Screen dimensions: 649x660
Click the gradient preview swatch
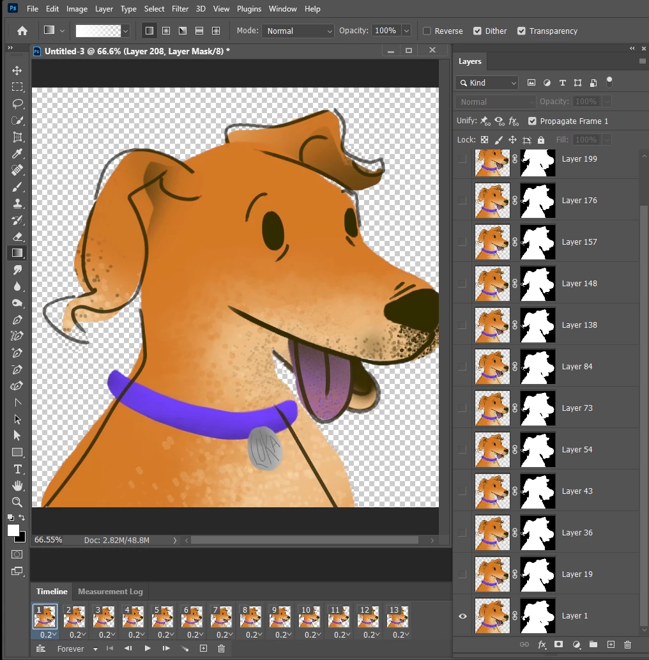click(x=98, y=31)
